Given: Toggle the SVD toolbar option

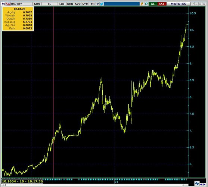Looking at the screenshot, I should (x=78, y=4).
